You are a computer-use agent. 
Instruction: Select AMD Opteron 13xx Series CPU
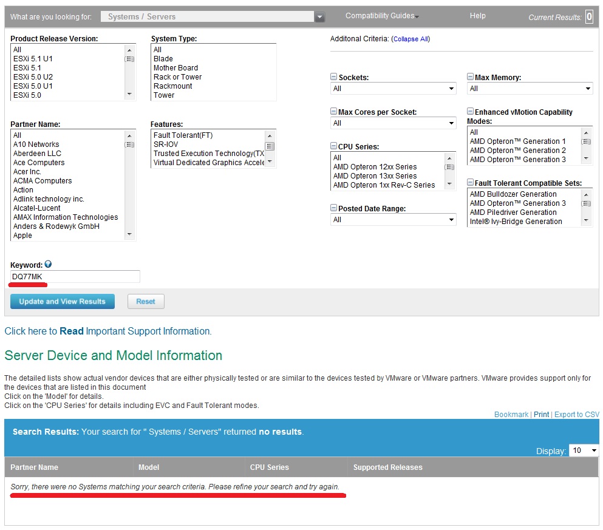coord(375,175)
